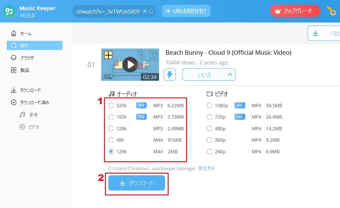Image resolution: width=340 pixels, height=208 pixels.
Task: Click the HQ badge on 192k row
Action: coord(141,117)
